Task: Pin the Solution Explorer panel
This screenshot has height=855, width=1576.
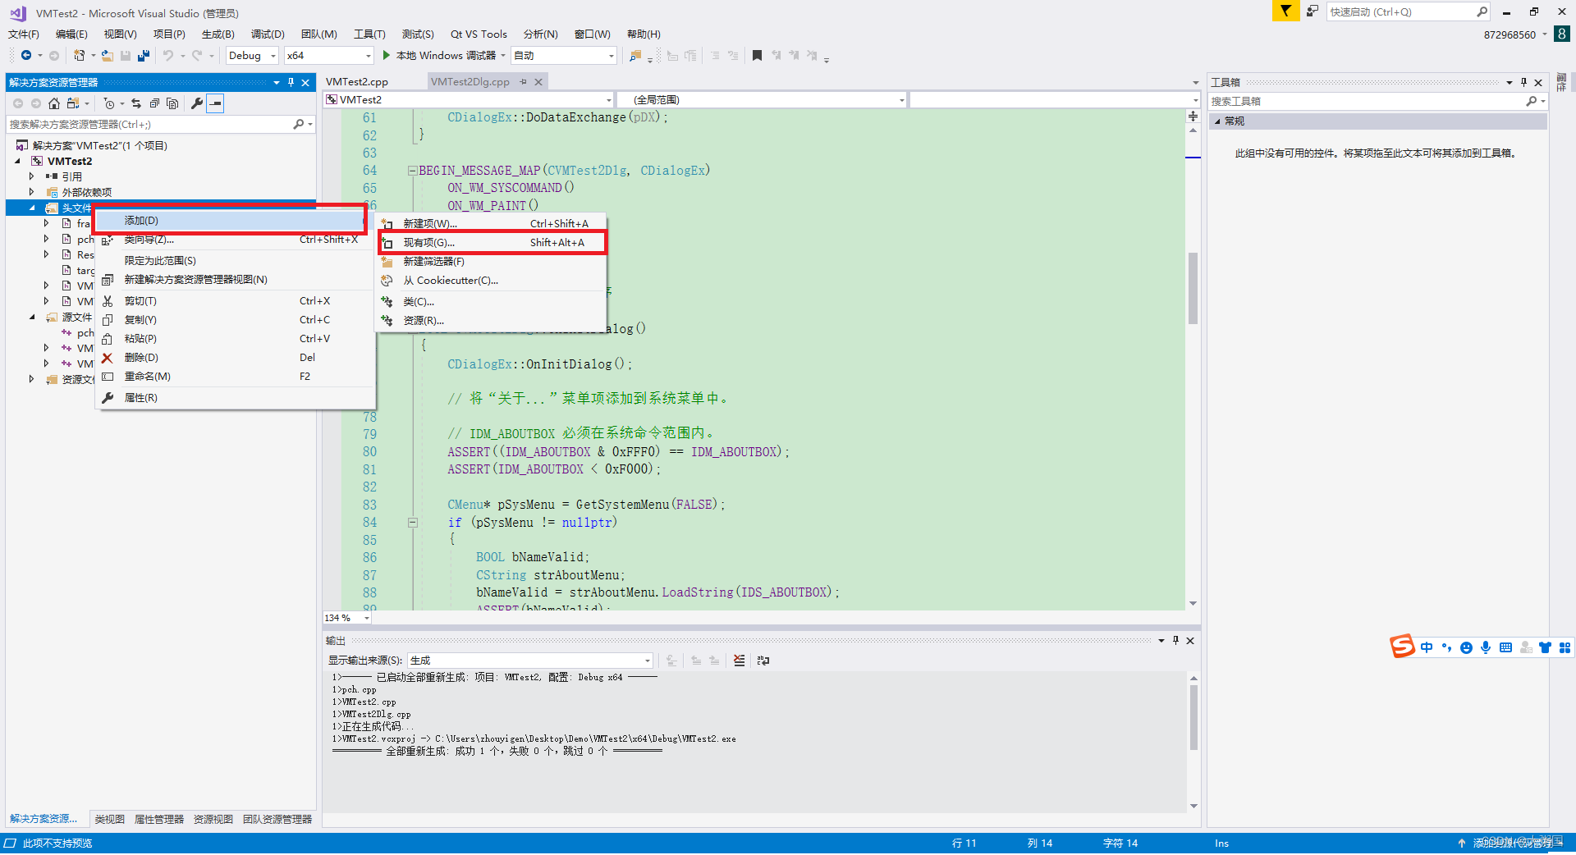Action: click(x=291, y=83)
